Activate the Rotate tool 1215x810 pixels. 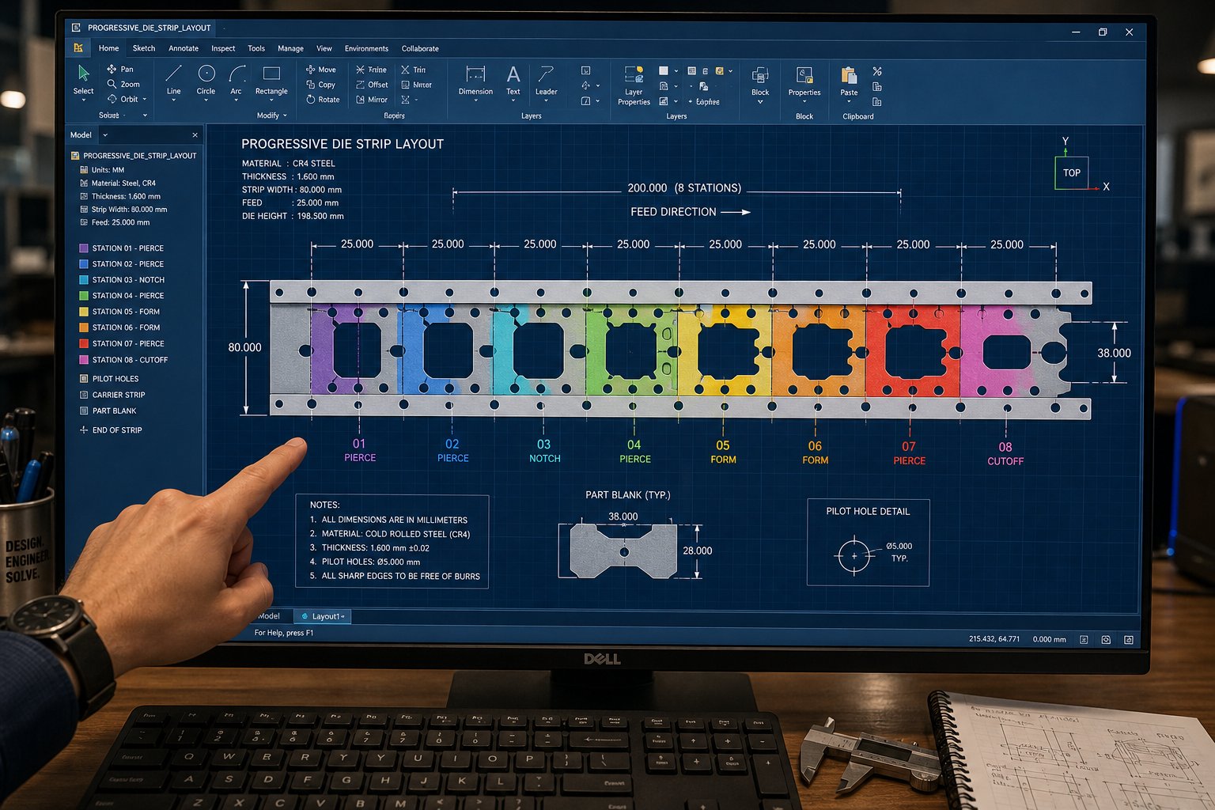(323, 100)
